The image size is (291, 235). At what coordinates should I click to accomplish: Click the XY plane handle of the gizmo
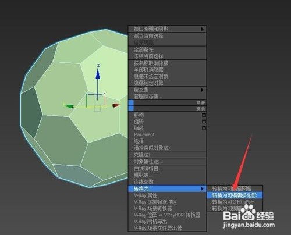(97, 108)
